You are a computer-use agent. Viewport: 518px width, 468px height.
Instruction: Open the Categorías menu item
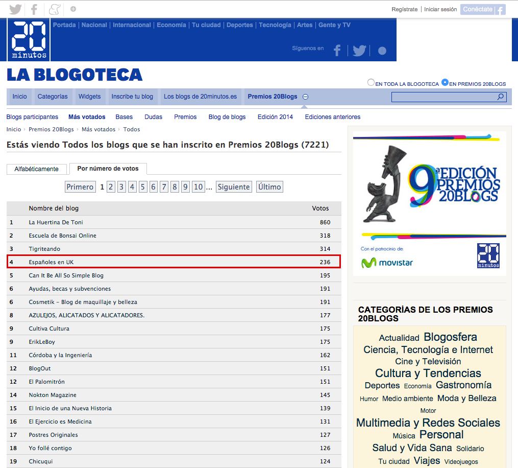point(53,97)
